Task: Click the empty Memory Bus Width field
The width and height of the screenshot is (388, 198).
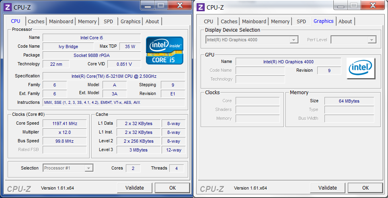Action: [349, 119]
